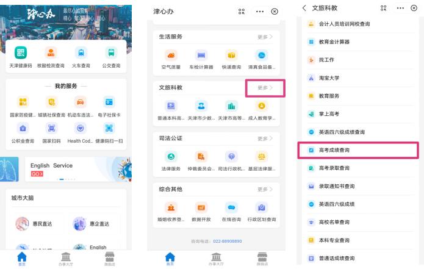Expand 司法公证 with its 更多 arrow

[x=265, y=138]
